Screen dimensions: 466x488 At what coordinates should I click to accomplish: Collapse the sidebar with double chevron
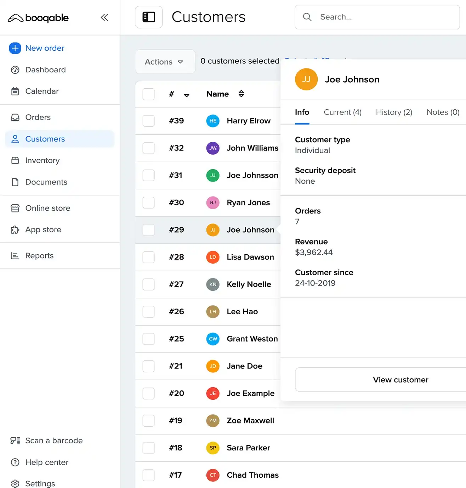pyautogui.click(x=104, y=17)
